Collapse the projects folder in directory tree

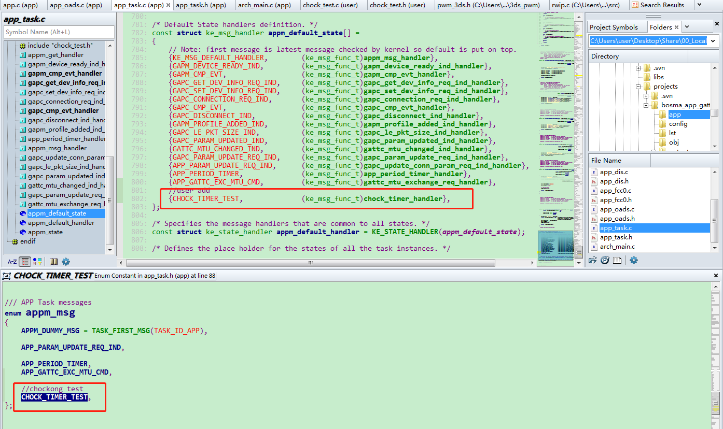639,87
